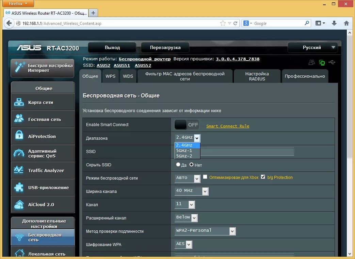The width and height of the screenshot is (355, 259).
Task: Open the Firefox menu button
Action: pos(18,3)
